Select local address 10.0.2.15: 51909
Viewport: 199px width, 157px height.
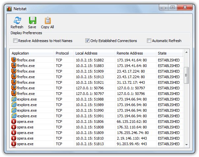tap(90, 71)
